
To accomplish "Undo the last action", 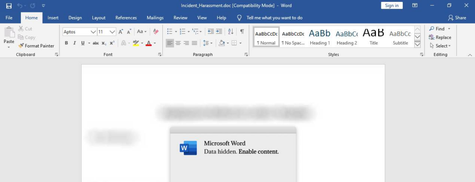I will pyautogui.click(x=19, y=6).
